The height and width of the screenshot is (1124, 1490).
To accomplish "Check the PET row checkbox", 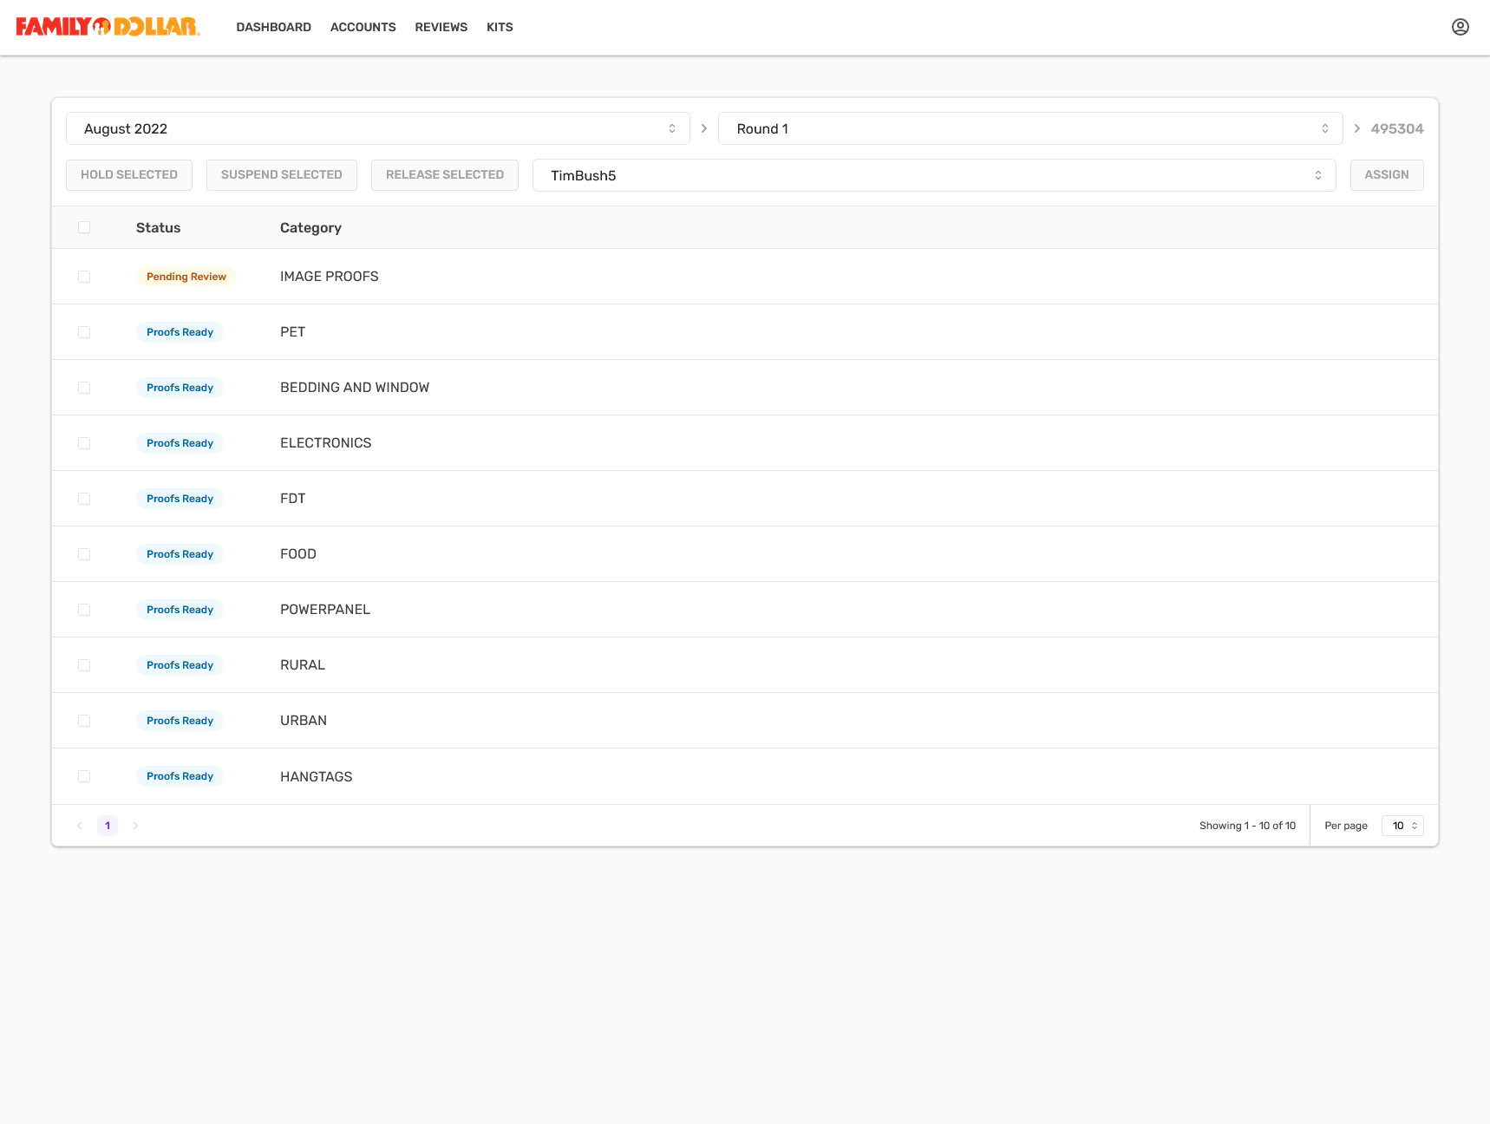I will pyautogui.click(x=84, y=332).
